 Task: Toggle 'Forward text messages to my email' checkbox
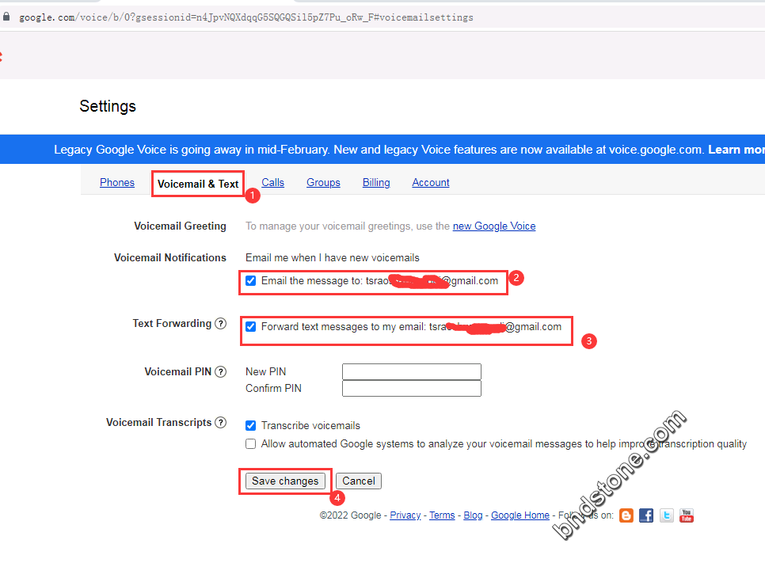(251, 326)
